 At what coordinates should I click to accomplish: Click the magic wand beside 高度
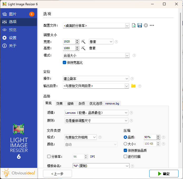(83, 48)
